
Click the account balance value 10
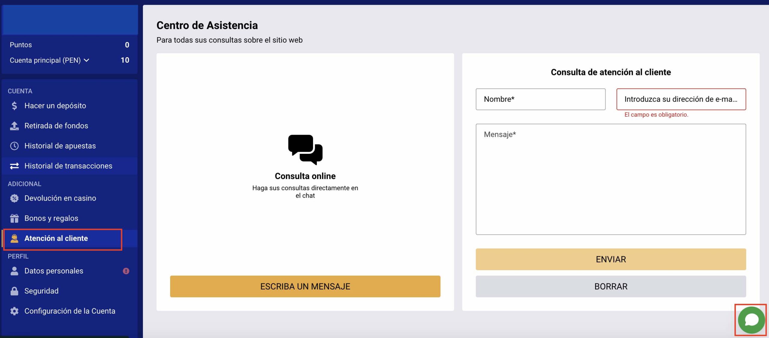pos(125,60)
